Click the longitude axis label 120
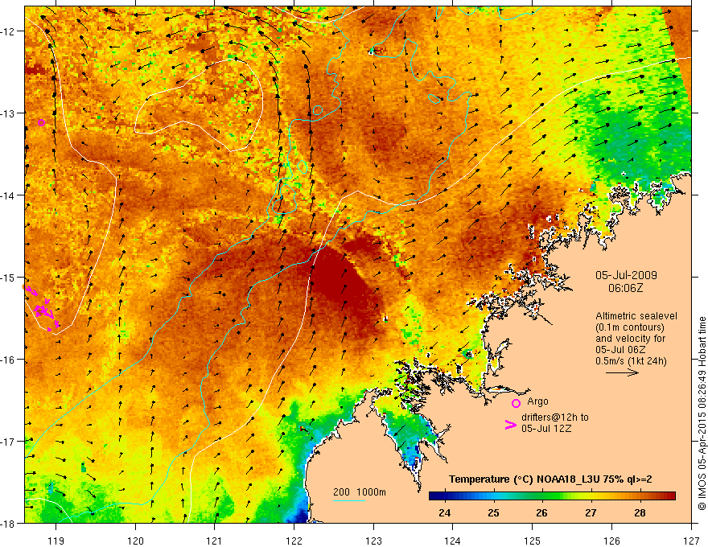The width and height of the screenshot is (708, 547). (x=135, y=541)
